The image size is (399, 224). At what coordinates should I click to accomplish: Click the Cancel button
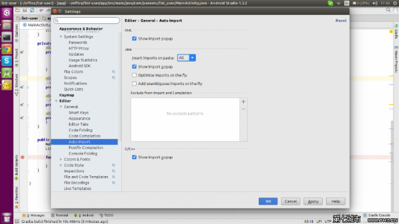(x=291, y=201)
